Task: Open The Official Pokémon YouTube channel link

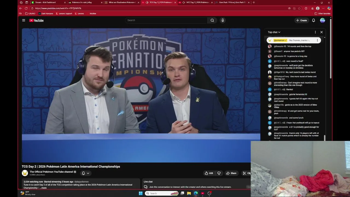Action: click(x=51, y=172)
